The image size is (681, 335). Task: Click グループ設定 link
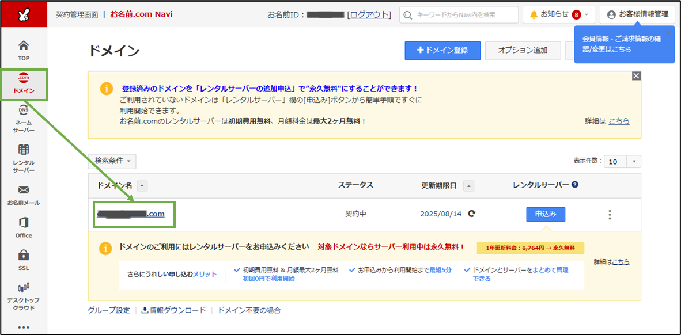(x=108, y=310)
